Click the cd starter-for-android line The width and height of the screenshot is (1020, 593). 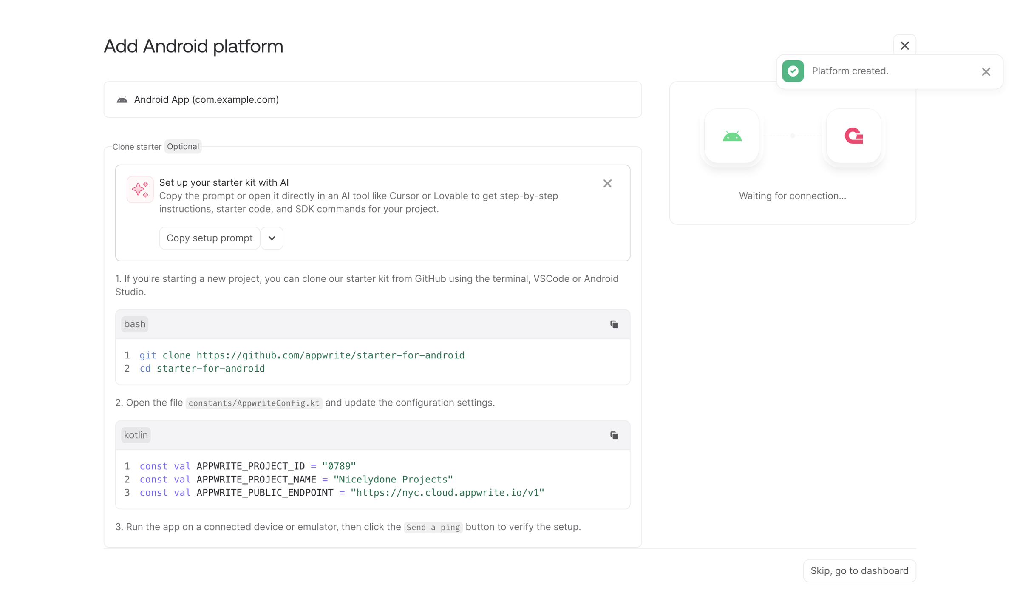tap(202, 369)
